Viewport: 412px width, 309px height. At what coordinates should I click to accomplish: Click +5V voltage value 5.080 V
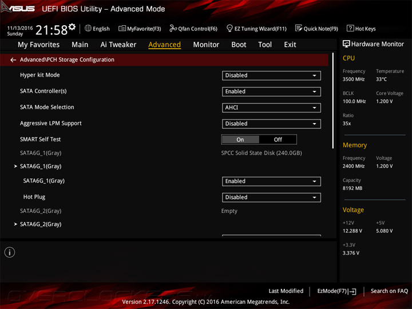click(384, 231)
